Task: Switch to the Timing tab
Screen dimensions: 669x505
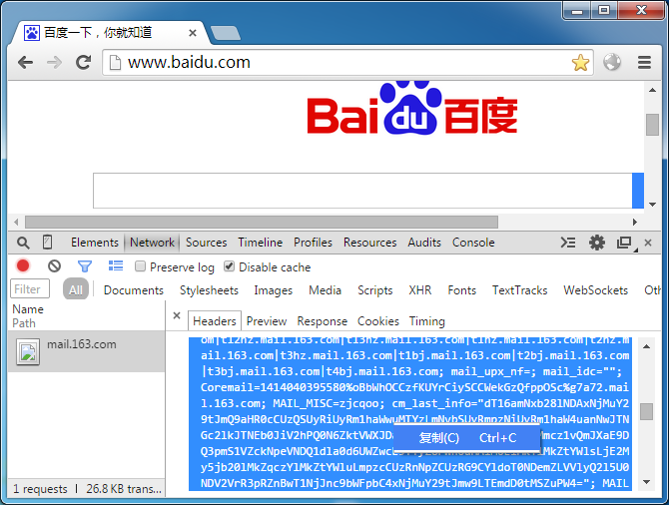Action: click(x=427, y=321)
